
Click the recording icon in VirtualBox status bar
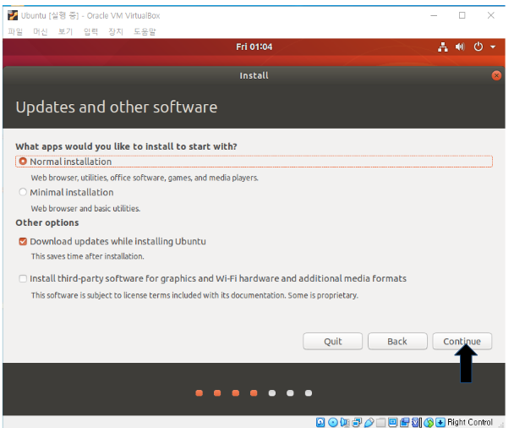coord(404,422)
